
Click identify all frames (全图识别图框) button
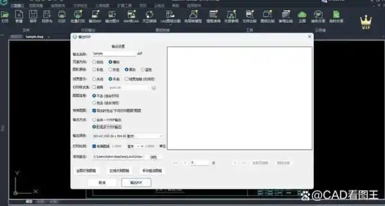click(86, 171)
